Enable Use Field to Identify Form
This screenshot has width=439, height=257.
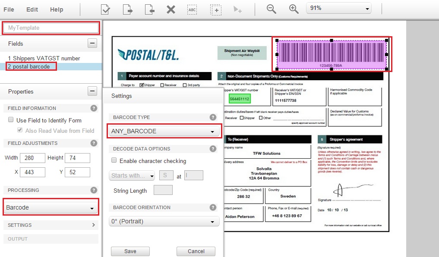11,120
